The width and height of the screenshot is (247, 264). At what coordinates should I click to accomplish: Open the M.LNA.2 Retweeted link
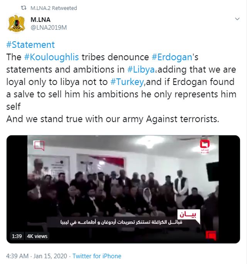click(54, 8)
